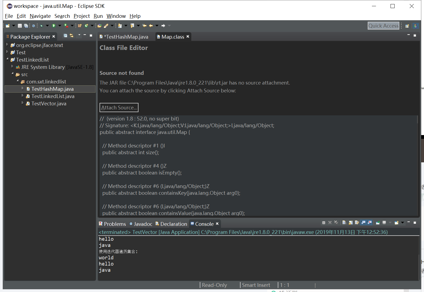The height and width of the screenshot is (292, 424).
Task: Click the Open Perspective icon
Action: (407, 26)
